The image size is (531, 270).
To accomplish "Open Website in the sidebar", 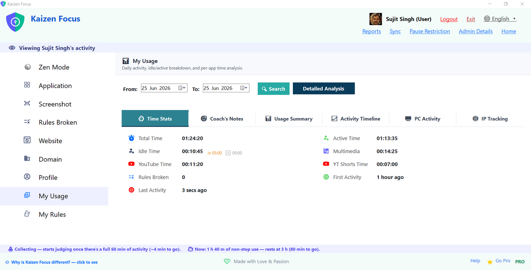I will [x=54, y=141].
